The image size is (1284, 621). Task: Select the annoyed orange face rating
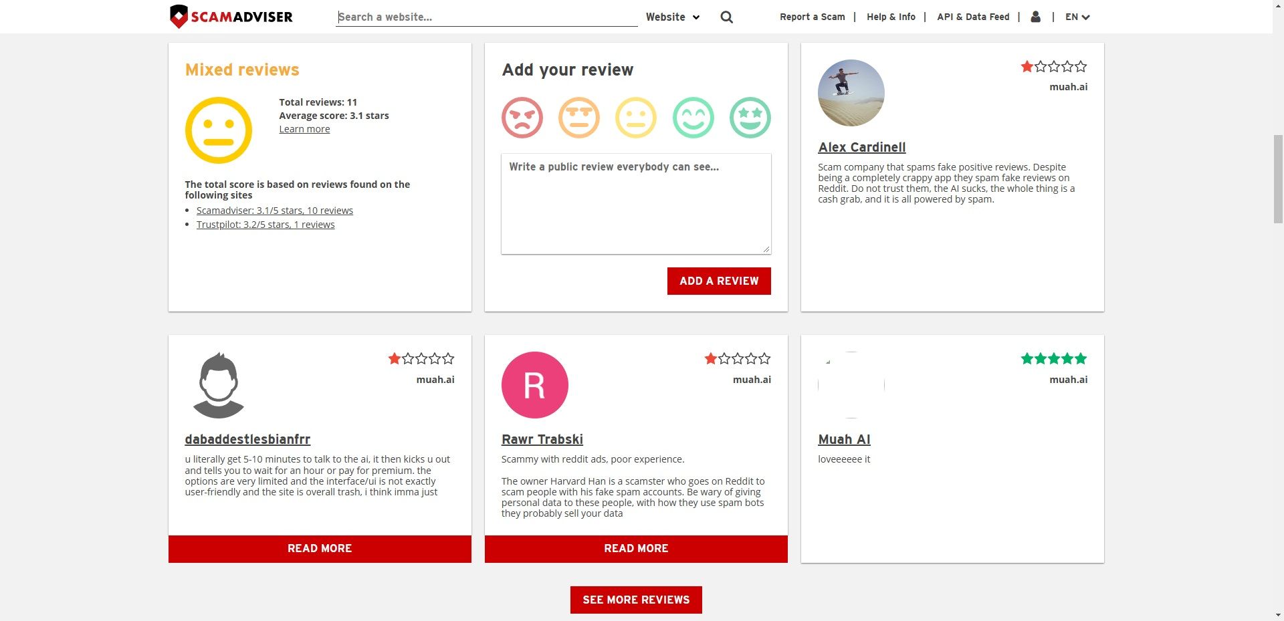click(579, 118)
